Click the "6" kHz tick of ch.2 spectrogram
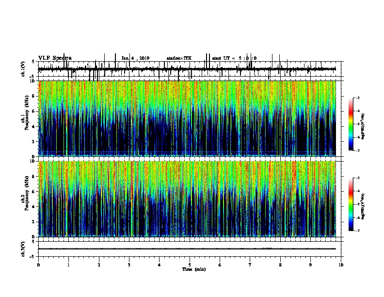 [34, 191]
